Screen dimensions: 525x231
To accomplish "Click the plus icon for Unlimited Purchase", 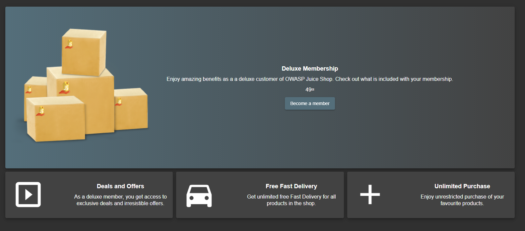I will click(x=370, y=195).
